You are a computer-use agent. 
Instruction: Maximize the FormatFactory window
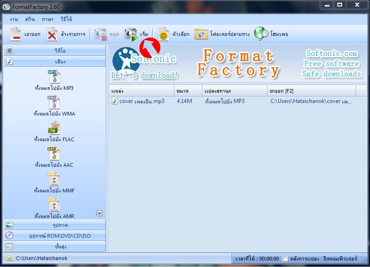340,5
